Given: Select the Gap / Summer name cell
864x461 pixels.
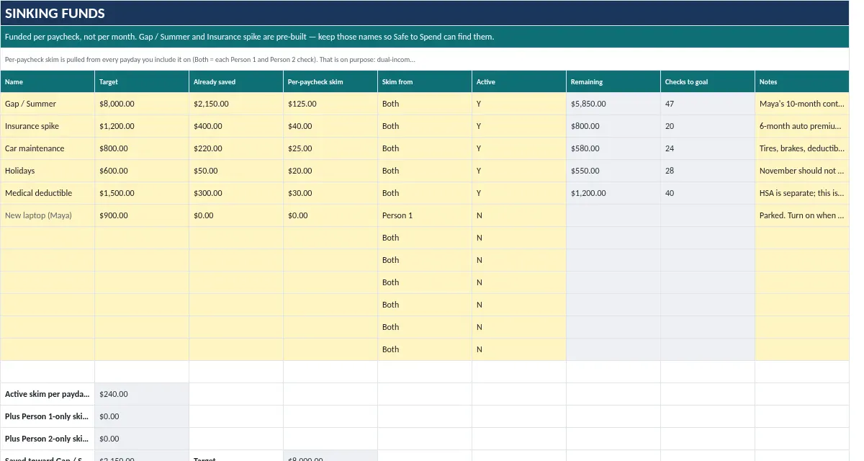Looking at the screenshot, I should pyautogui.click(x=48, y=104).
